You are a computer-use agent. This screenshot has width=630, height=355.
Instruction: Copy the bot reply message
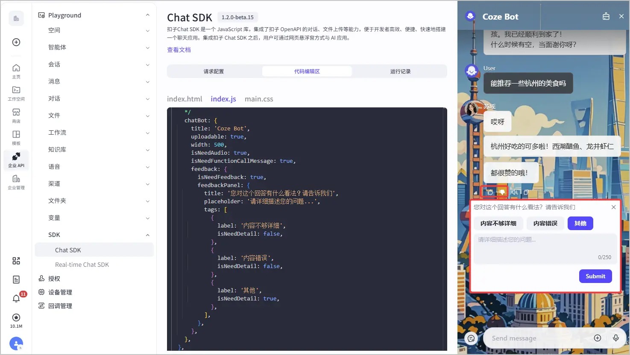[526, 192]
